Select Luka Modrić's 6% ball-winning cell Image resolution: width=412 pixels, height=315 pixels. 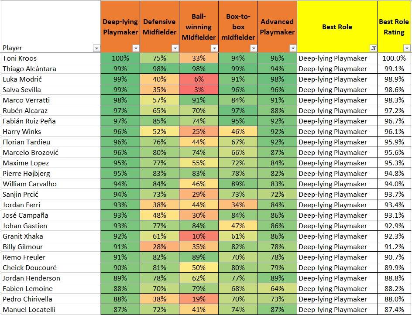coord(199,79)
